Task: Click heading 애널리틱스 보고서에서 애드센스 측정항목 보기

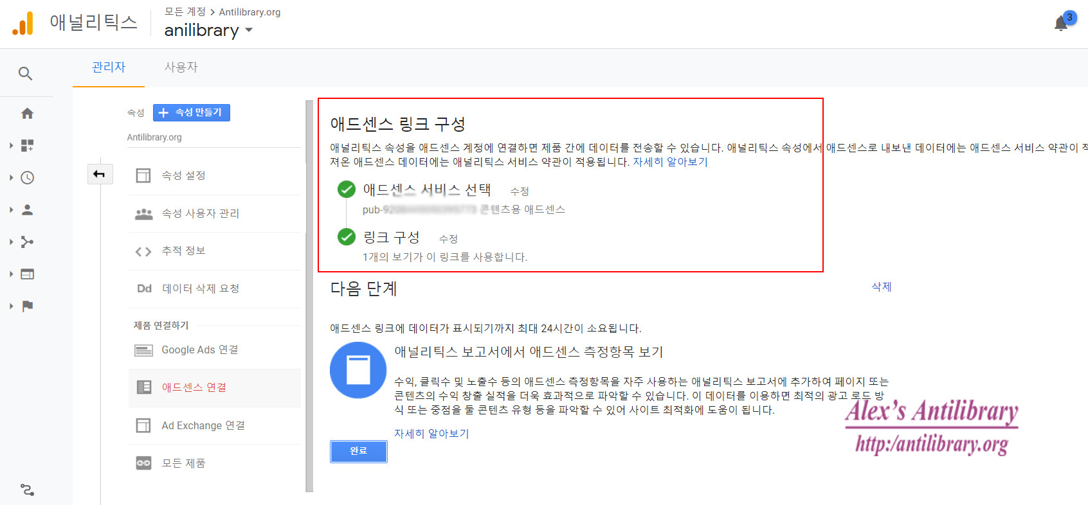Action: [x=529, y=352]
